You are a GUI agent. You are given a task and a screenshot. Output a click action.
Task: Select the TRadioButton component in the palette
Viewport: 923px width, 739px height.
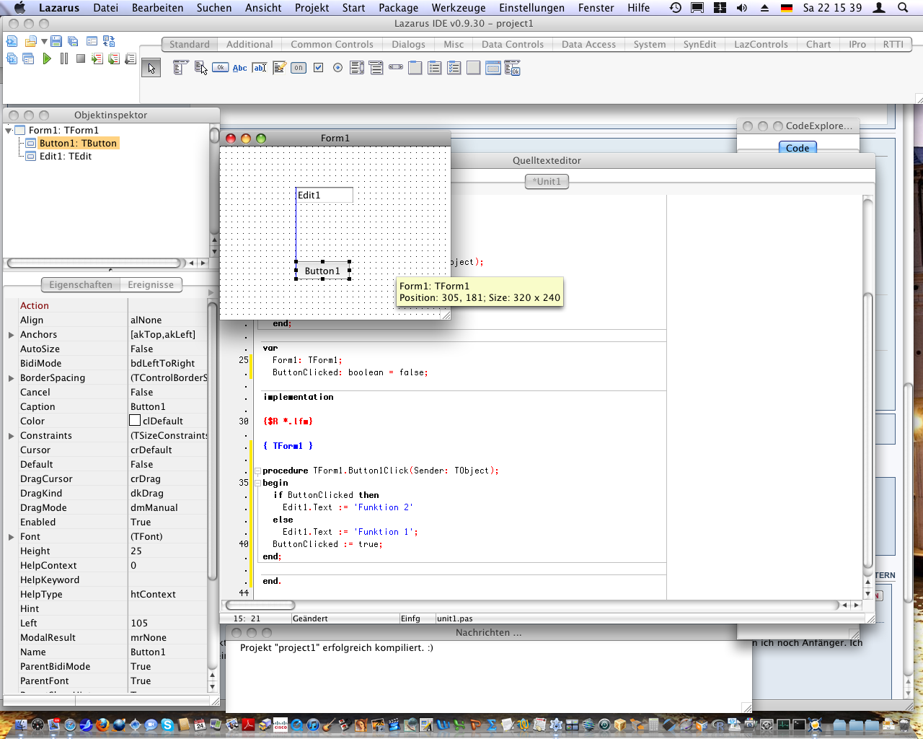click(337, 68)
